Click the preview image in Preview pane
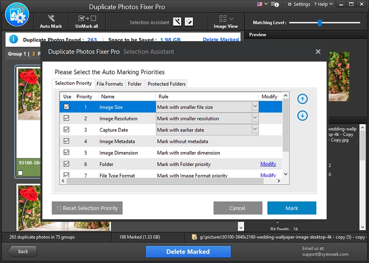The image size is (369, 263). tap(339, 77)
